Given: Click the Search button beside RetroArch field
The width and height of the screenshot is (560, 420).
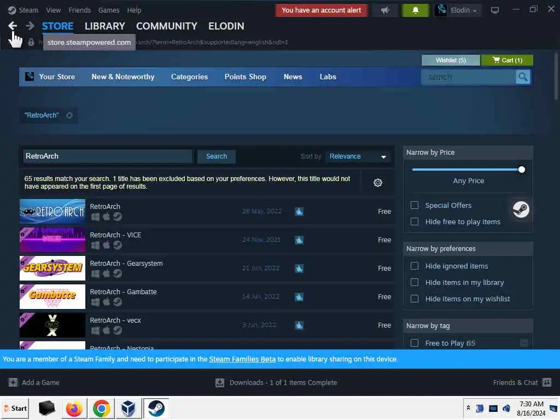Looking at the screenshot, I should 217,156.
